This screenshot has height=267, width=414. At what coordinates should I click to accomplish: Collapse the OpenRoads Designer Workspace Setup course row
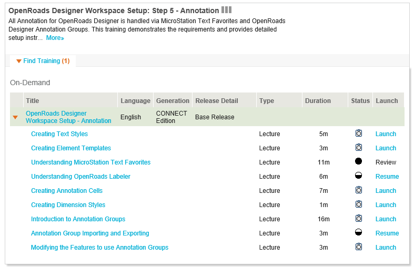click(x=15, y=117)
